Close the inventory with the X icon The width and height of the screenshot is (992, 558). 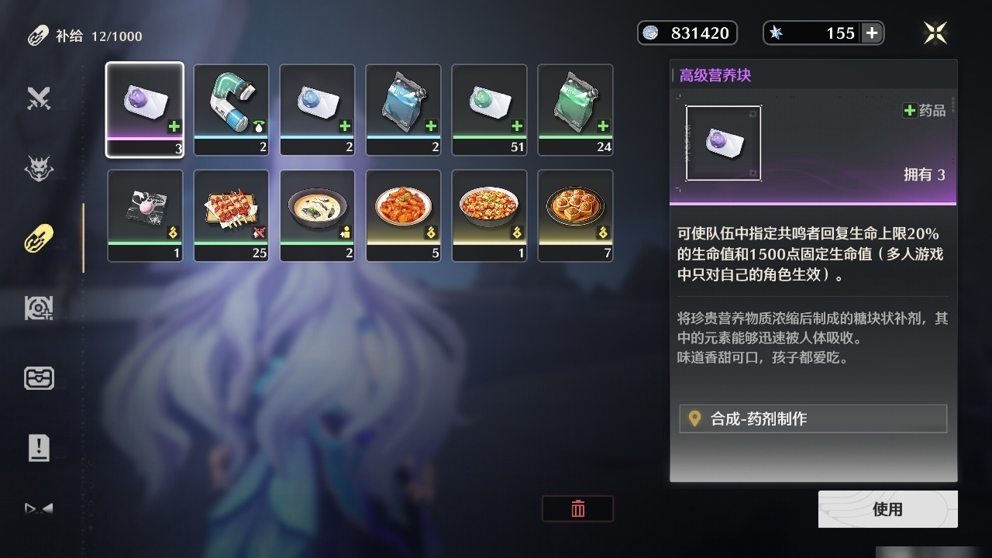(x=935, y=33)
